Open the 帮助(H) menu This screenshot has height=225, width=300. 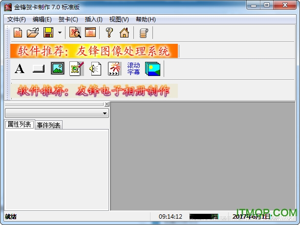point(146,19)
